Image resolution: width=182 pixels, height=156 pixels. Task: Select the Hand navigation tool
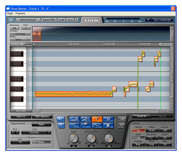tap(108, 125)
